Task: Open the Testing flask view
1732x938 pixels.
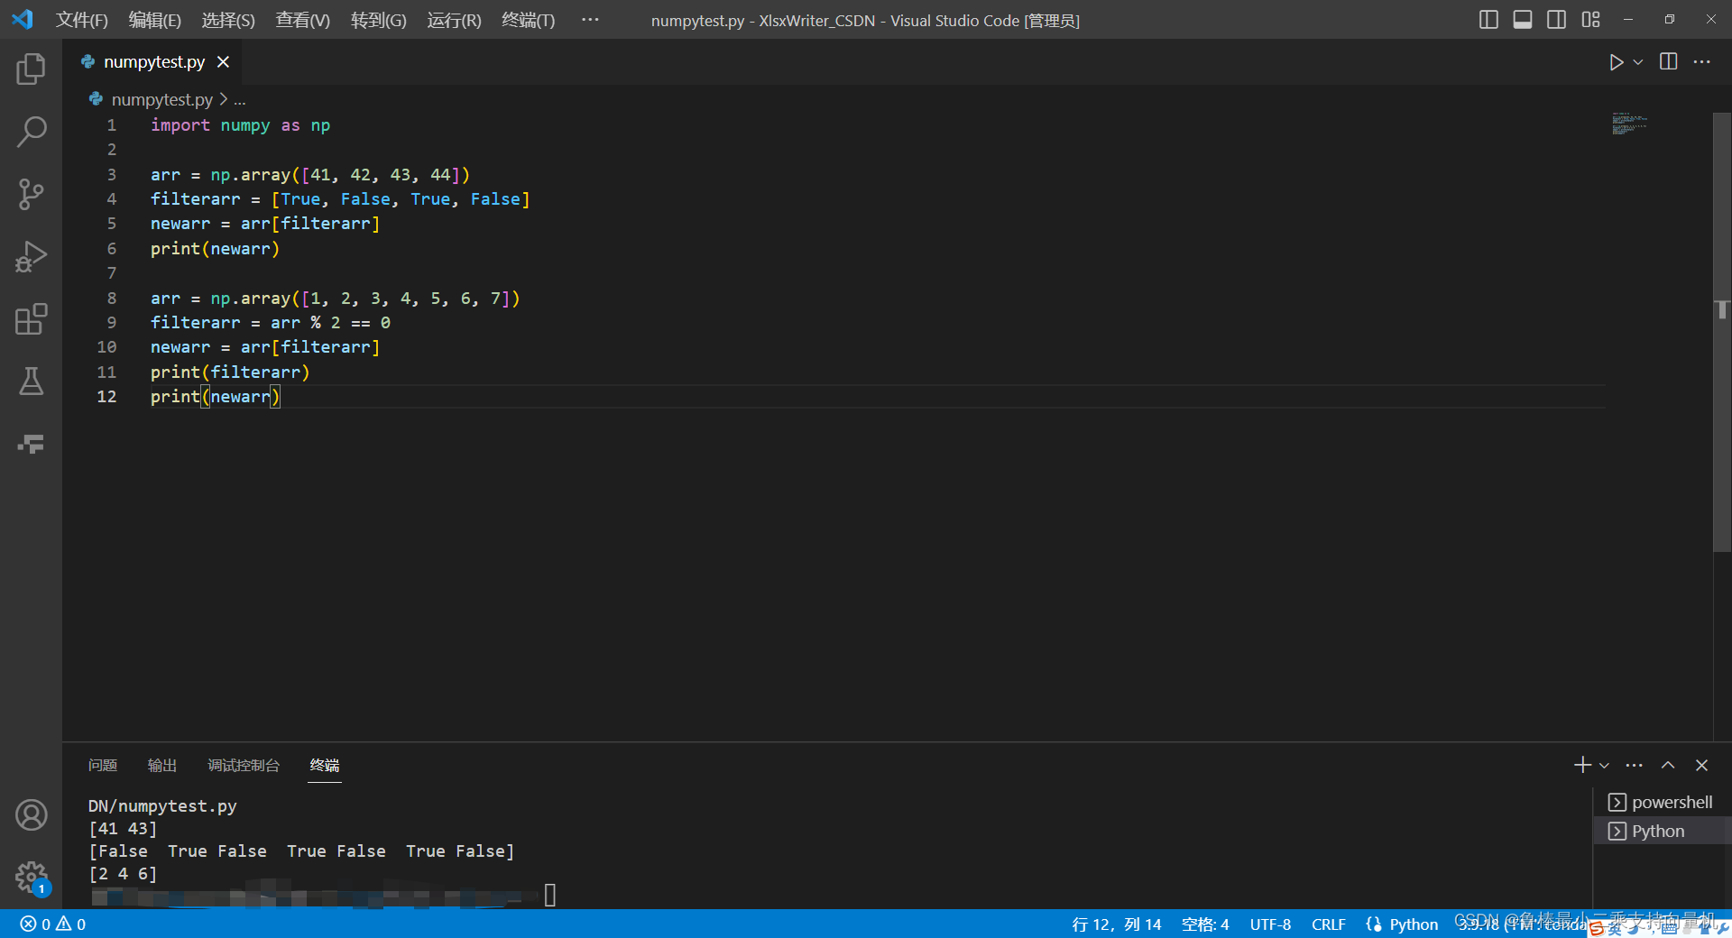Action: 31,382
